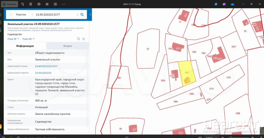The image size is (264, 138).
Task: Open the three-dot more options menu
Action: click(x=64, y=4)
